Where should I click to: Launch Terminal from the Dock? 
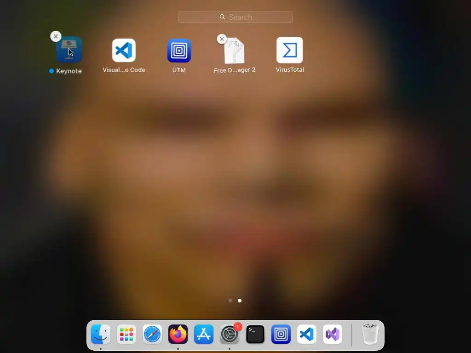(x=255, y=334)
